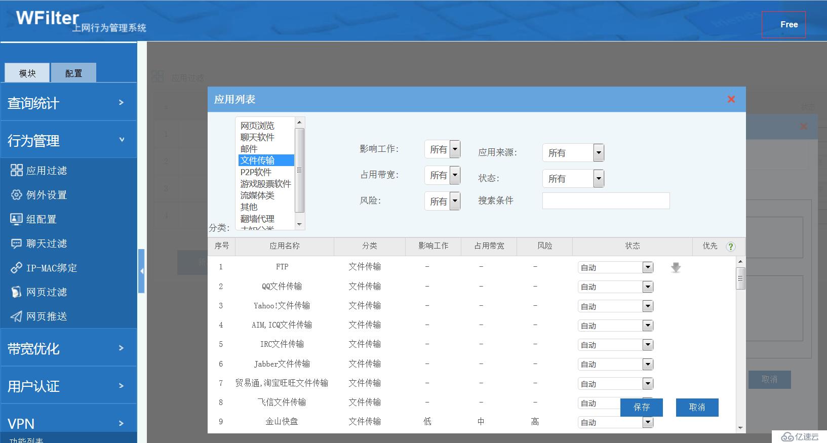Open status dropdown for 贸易通,淘宝旺旺文件传输
Screen dimensions: 827x443
click(615, 384)
